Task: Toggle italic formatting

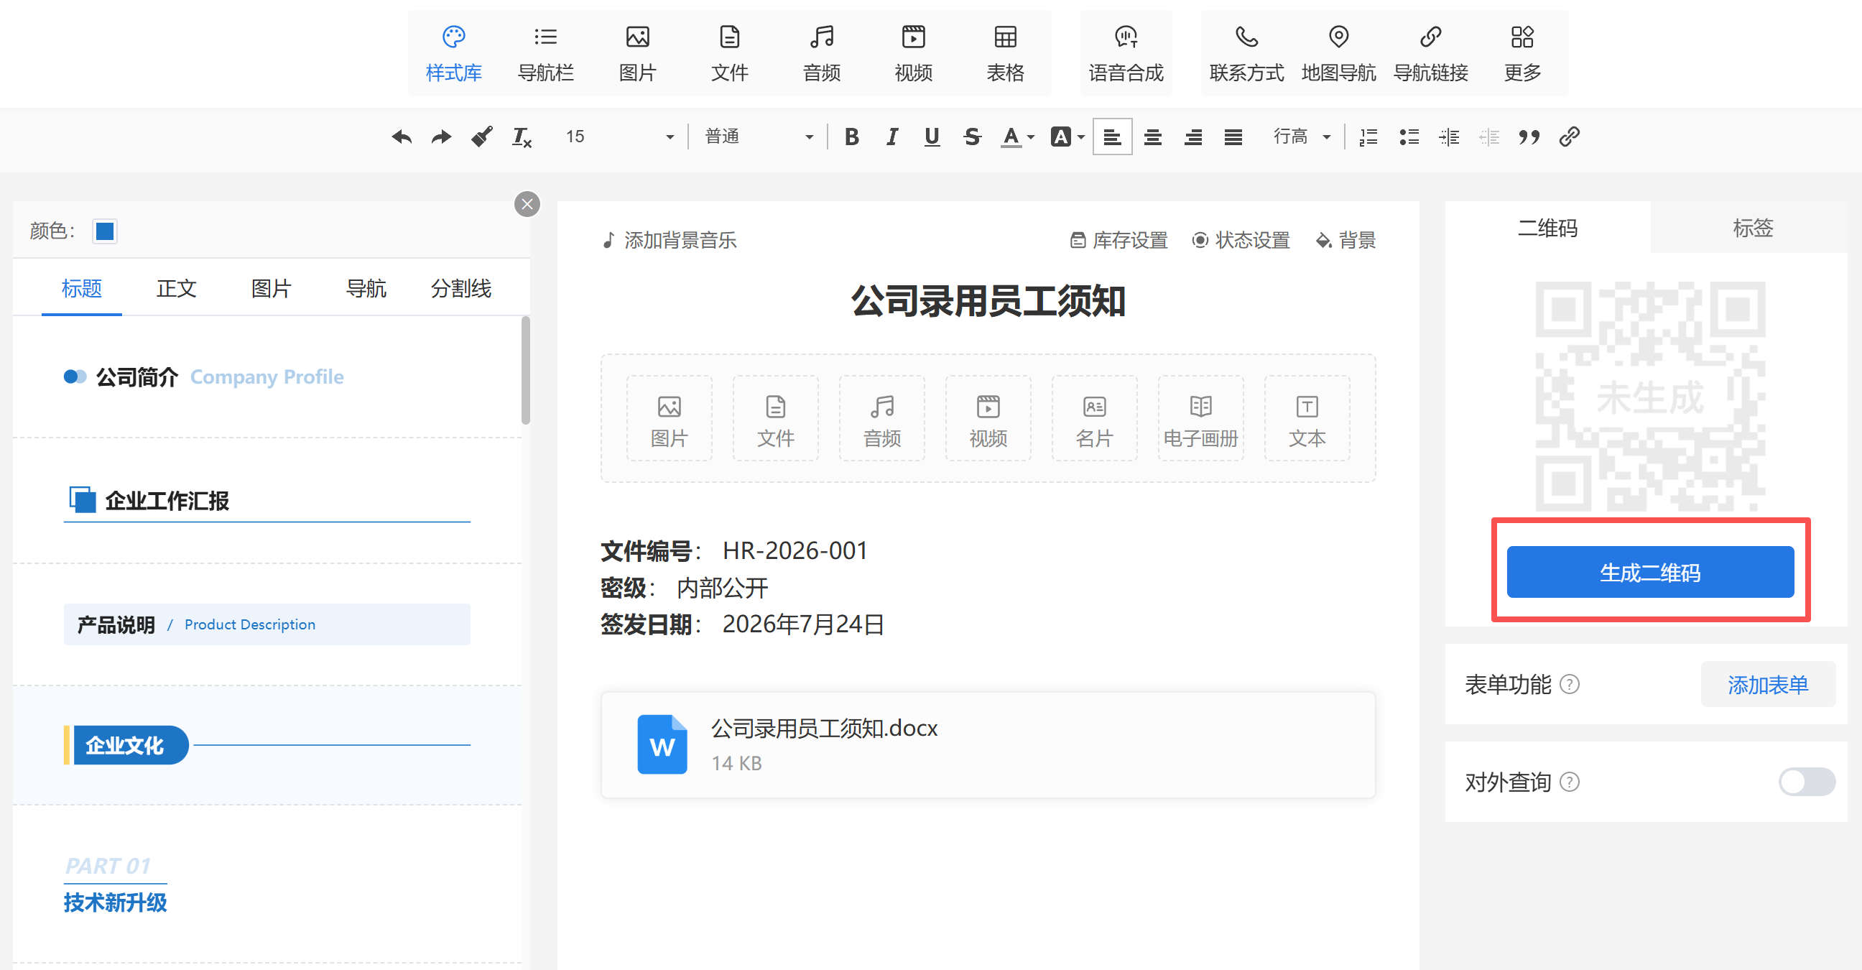Action: (892, 137)
